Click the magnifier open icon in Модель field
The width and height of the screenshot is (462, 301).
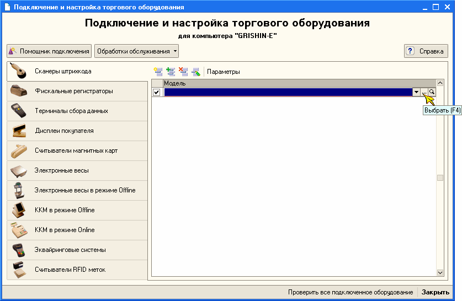pos(432,92)
